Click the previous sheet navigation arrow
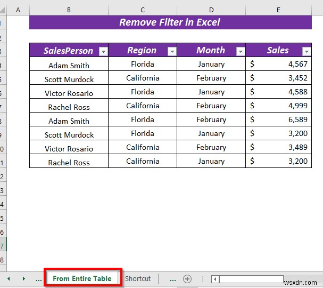323x288 pixels. point(9,279)
